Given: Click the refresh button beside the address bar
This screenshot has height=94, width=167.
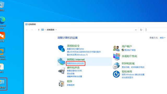Looking at the screenshot, I should pyautogui.click(x=141, y=30).
